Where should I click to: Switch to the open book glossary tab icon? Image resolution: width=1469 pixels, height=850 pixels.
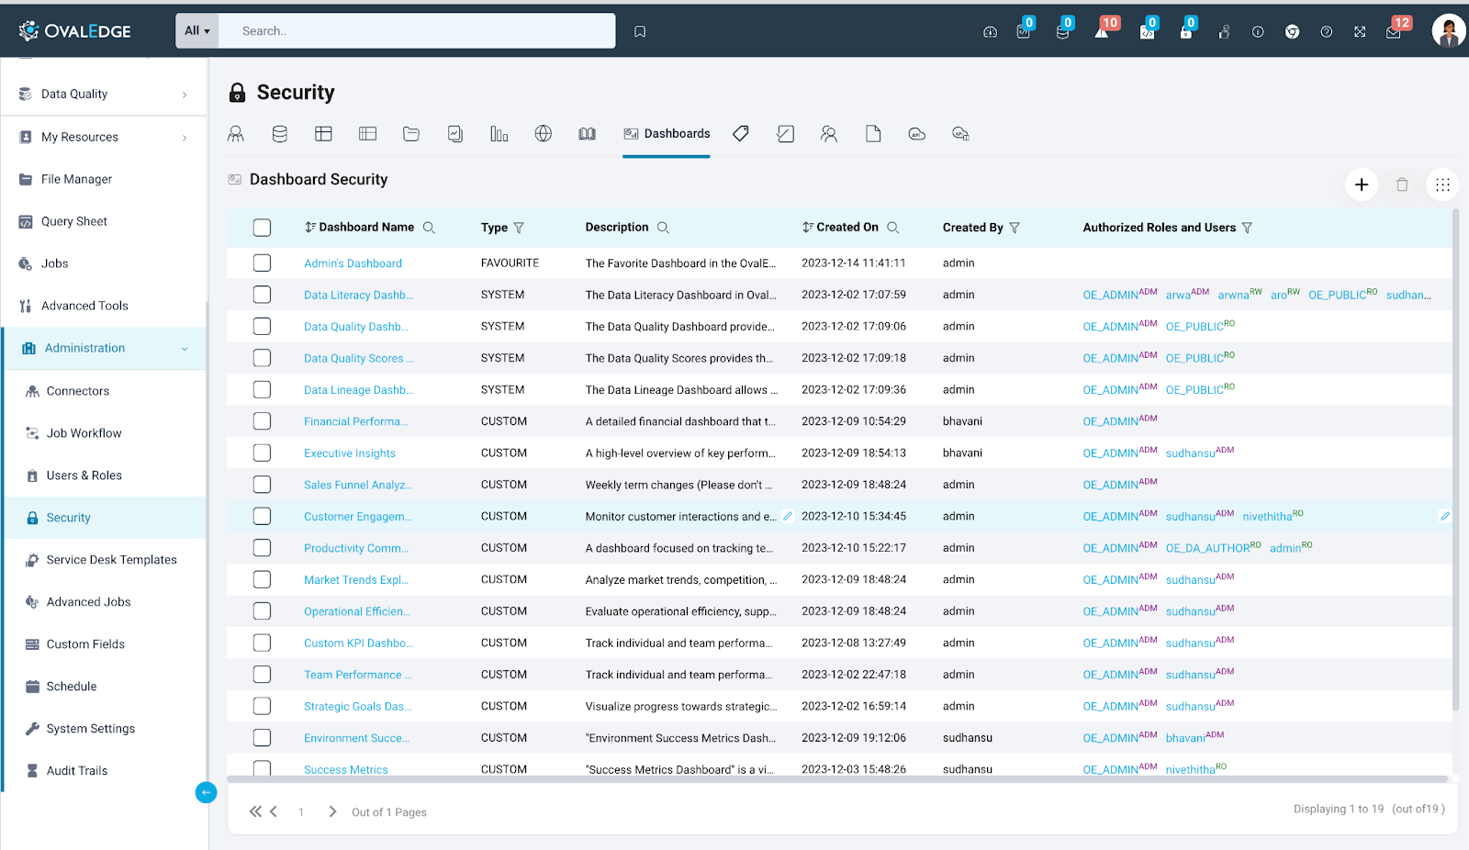tap(588, 134)
